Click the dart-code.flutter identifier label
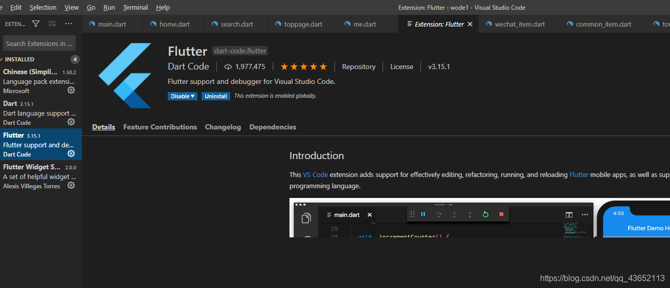 click(240, 51)
